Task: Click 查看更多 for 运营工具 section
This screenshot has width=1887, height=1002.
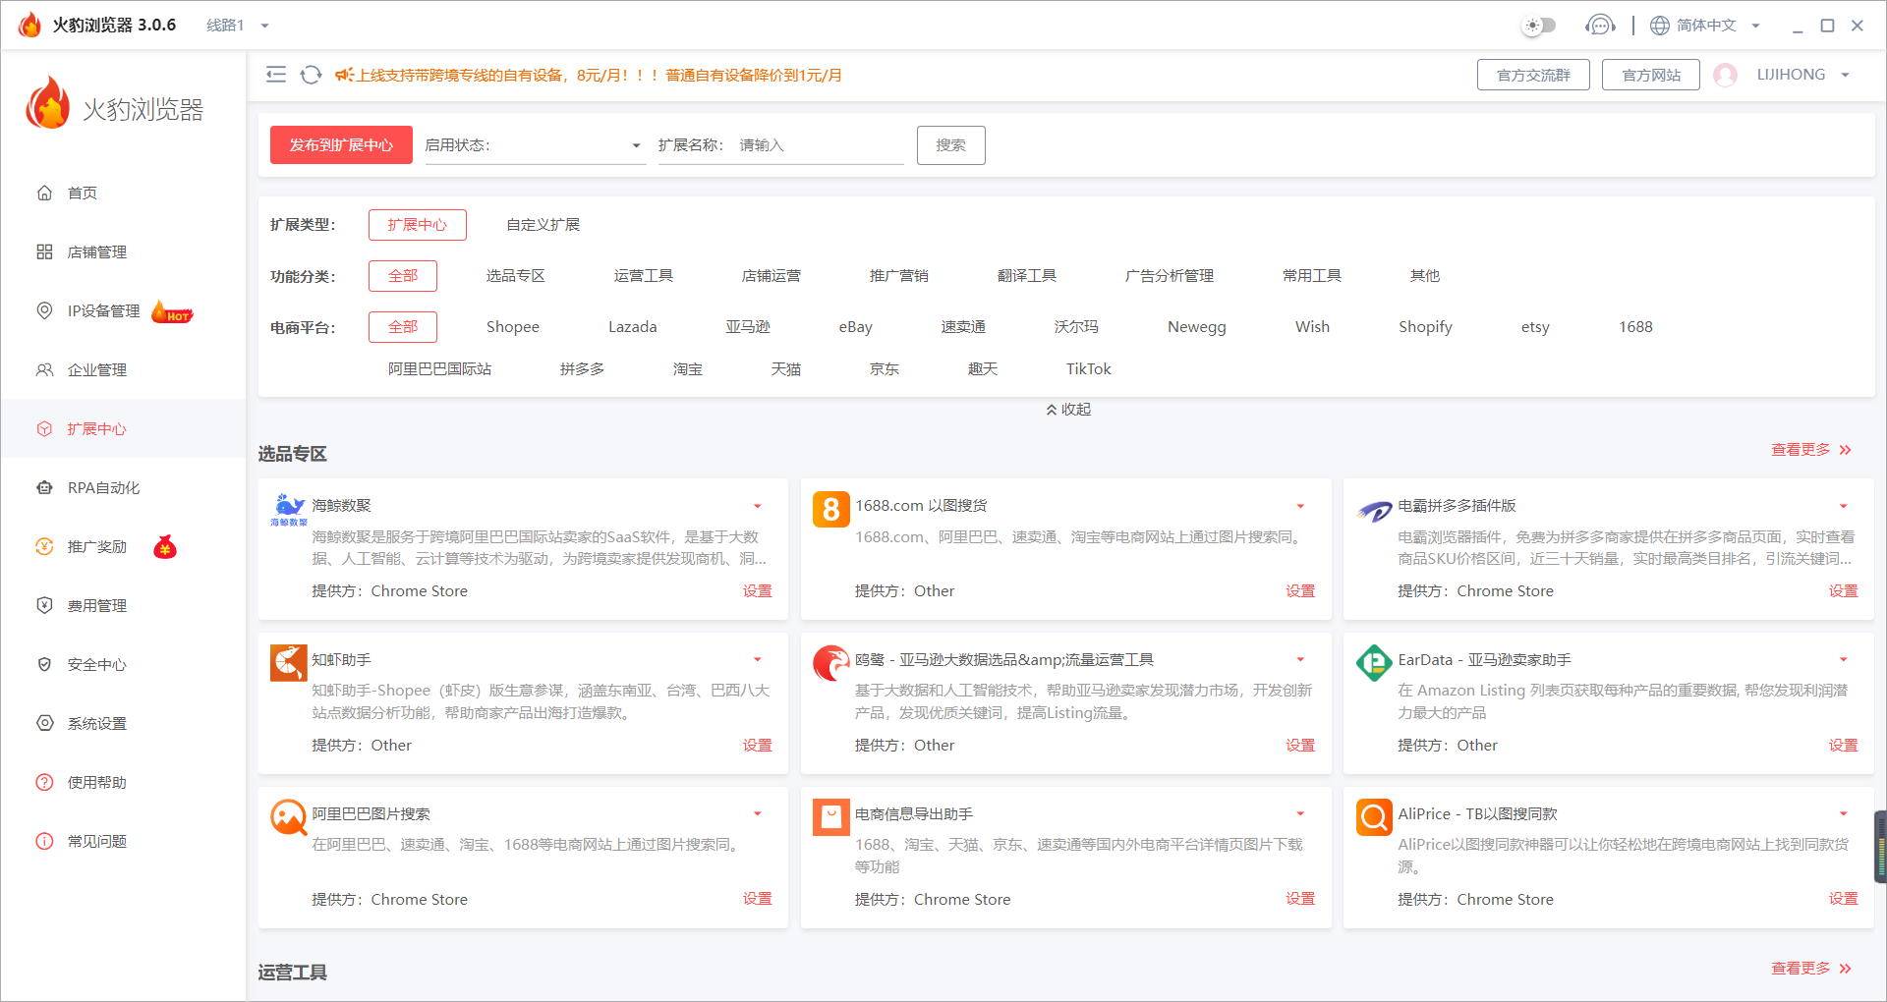Action: pyautogui.click(x=1811, y=969)
